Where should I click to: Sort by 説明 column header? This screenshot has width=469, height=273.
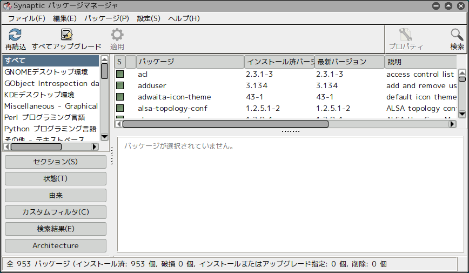(x=420, y=62)
